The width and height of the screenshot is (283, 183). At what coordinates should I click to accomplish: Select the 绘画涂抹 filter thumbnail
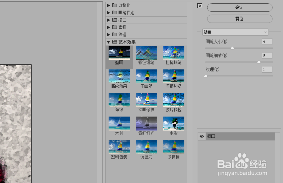tap(146, 100)
